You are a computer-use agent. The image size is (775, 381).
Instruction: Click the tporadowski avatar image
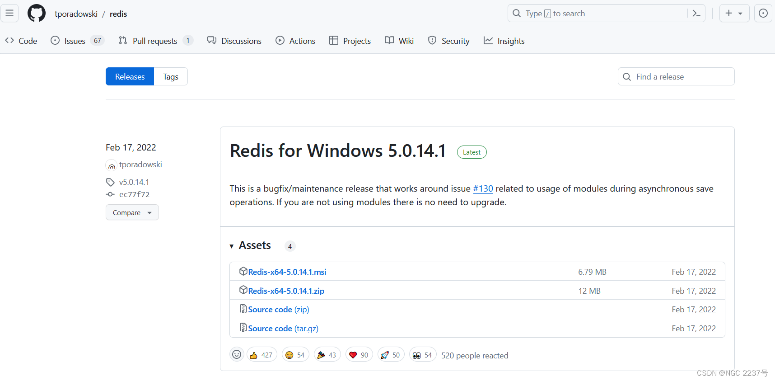tap(111, 165)
